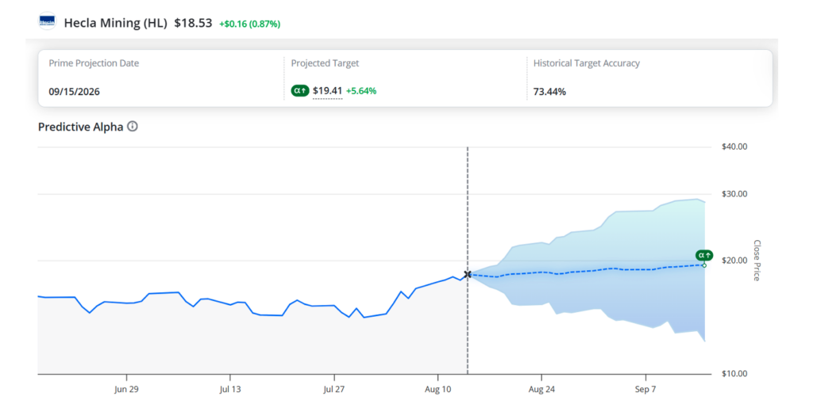Screen dimensions: 813x416
Task: Select the +5.64% projected gain
Action: tap(361, 91)
